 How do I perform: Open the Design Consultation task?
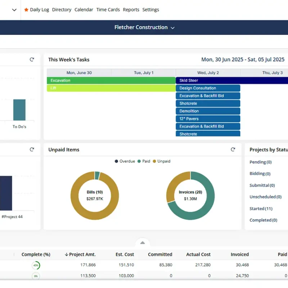208,88
